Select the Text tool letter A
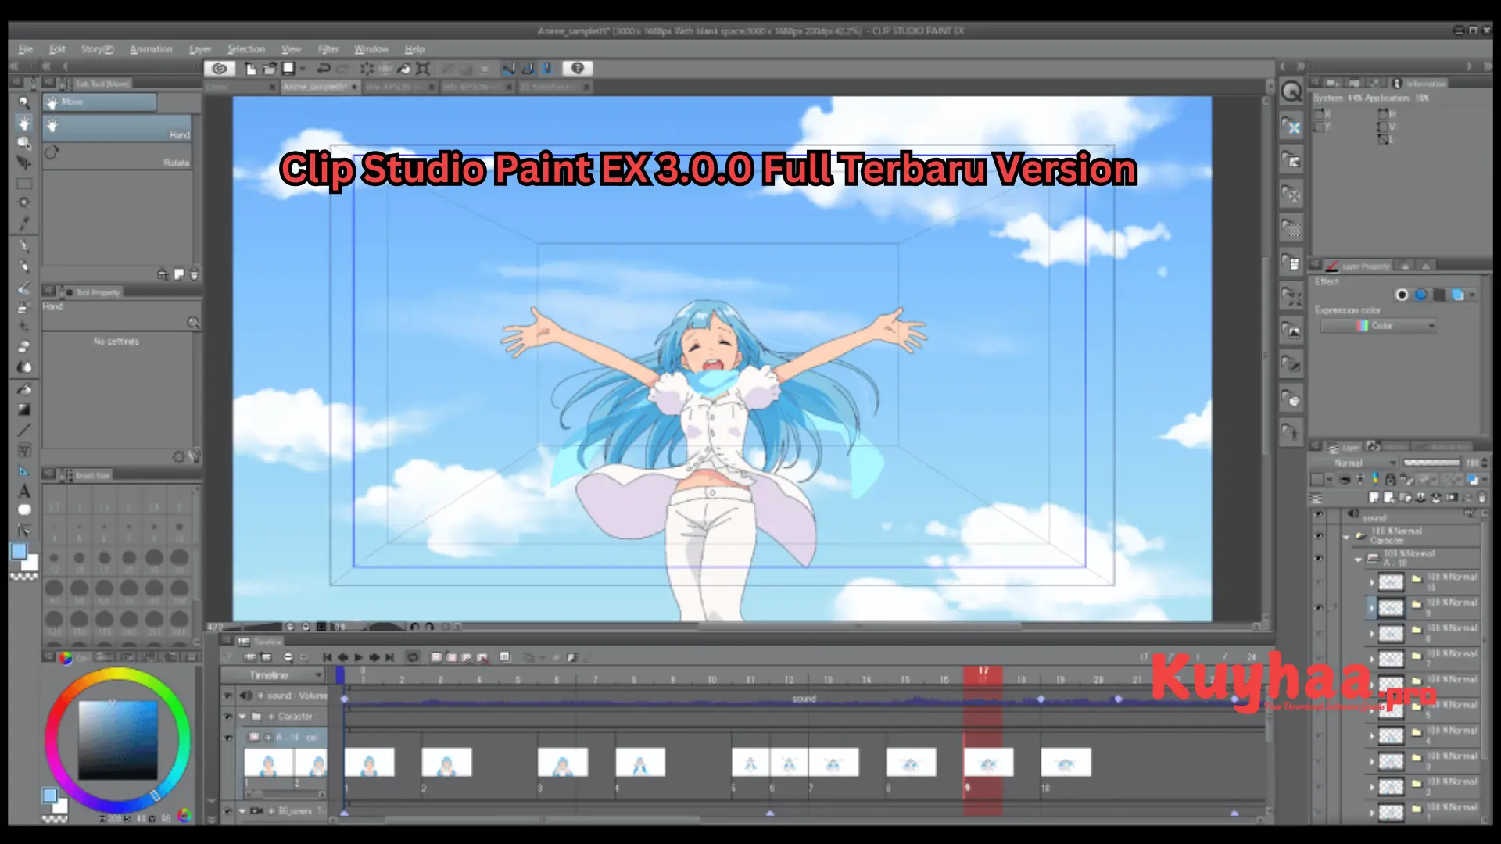The height and width of the screenshot is (844, 1501). tap(24, 491)
